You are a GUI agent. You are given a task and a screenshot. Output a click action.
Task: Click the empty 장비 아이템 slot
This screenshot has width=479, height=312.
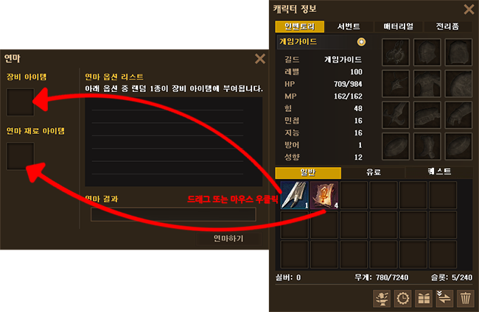(x=21, y=102)
